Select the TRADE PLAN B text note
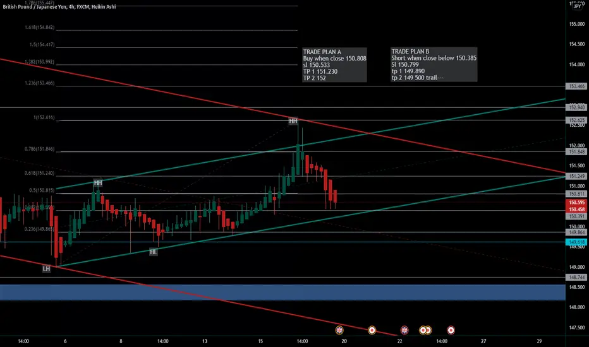589x347 pixels. pyautogui.click(x=434, y=64)
